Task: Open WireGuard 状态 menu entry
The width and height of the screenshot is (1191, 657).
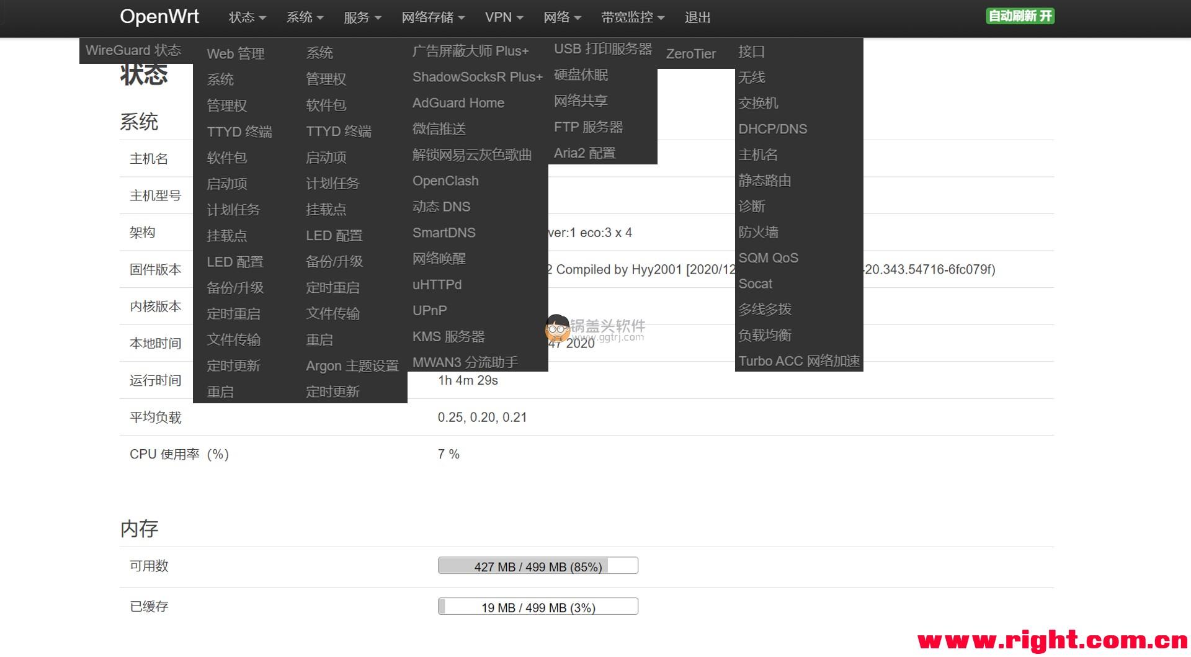Action: [x=133, y=50]
